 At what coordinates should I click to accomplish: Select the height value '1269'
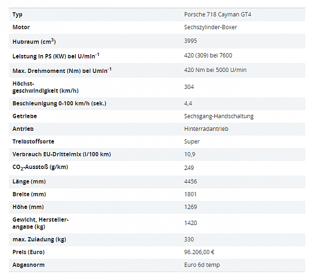point(190,207)
